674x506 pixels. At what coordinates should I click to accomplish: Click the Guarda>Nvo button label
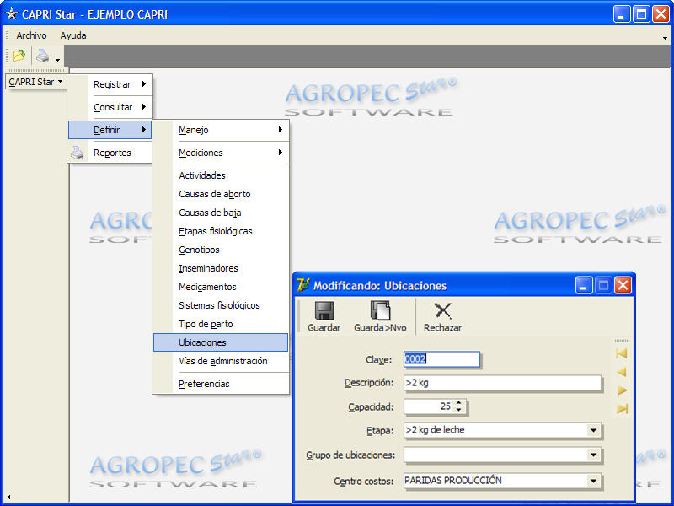click(x=380, y=328)
